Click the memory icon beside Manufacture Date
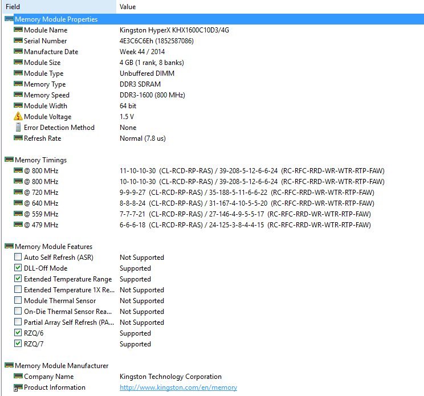Screen dimensions: 424x396 point(18,51)
